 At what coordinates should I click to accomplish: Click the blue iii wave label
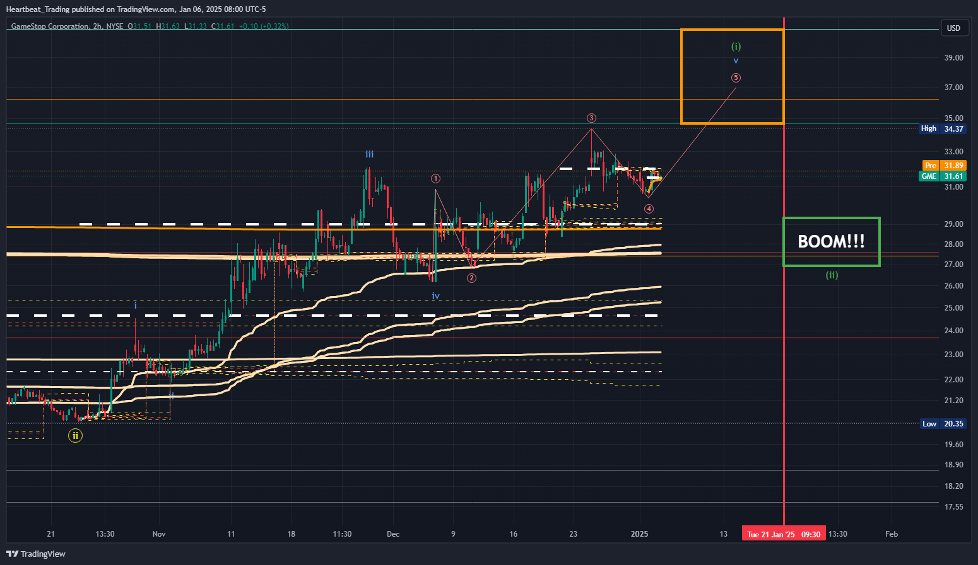click(x=369, y=154)
